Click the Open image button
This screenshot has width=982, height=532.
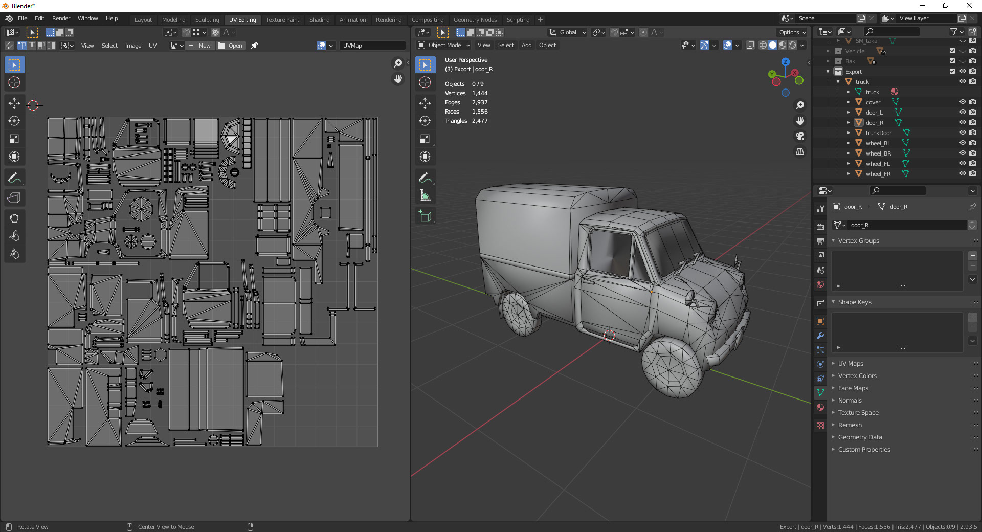(x=230, y=46)
